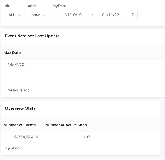This screenshot has width=165, height=160.
Task: Click the 'just now' refresh text
Action: point(15,148)
